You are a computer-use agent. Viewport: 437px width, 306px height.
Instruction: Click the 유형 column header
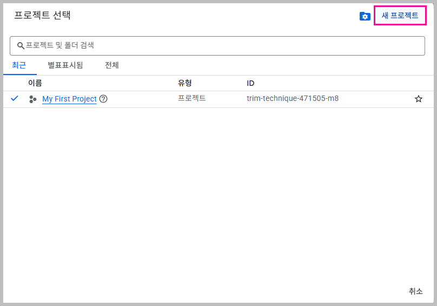[x=185, y=83]
